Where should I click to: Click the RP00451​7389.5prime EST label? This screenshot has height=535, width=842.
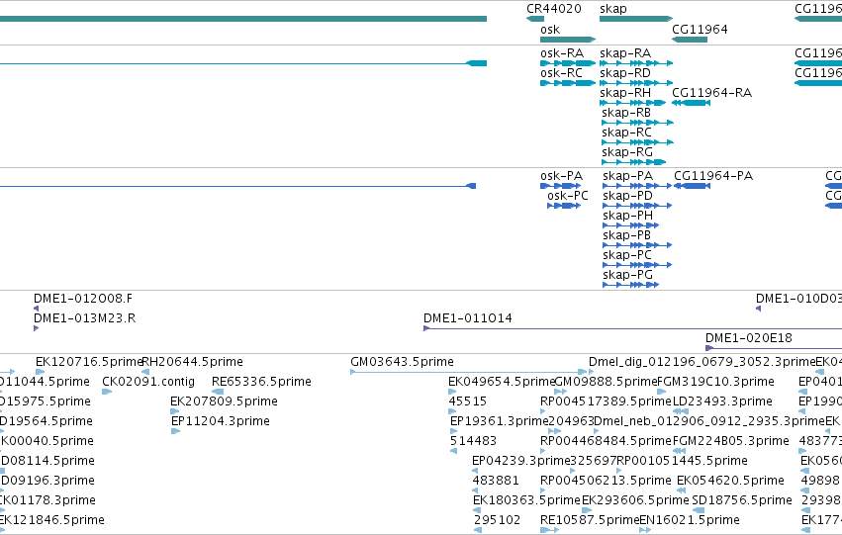[606, 401]
